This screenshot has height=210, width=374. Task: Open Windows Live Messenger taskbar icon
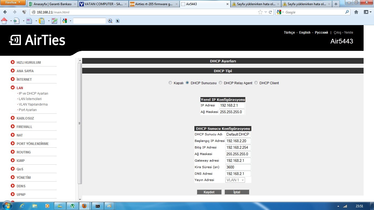tap(60, 206)
